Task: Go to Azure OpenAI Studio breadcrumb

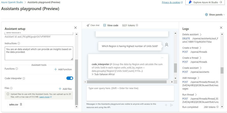Action: pyautogui.click(x=12, y=2)
